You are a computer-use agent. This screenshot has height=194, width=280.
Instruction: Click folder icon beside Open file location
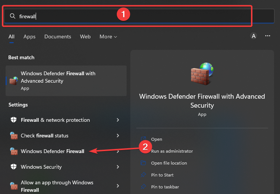[143, 163]
